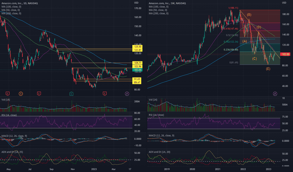Select the (A) wave label
293x172 pixels.
245,41
